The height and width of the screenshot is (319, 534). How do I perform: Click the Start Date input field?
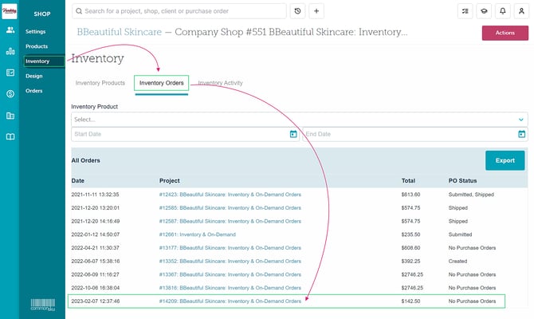[x=185, y=134]
